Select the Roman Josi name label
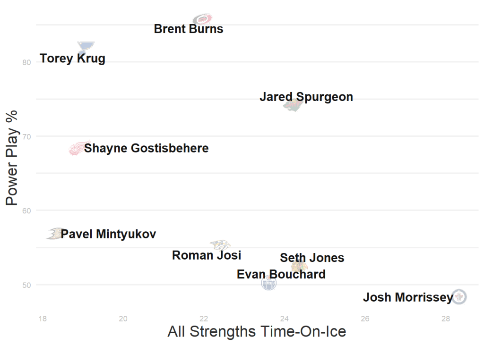Image resolution: width=484 pixels, height=345 pixels. point(207,256)
